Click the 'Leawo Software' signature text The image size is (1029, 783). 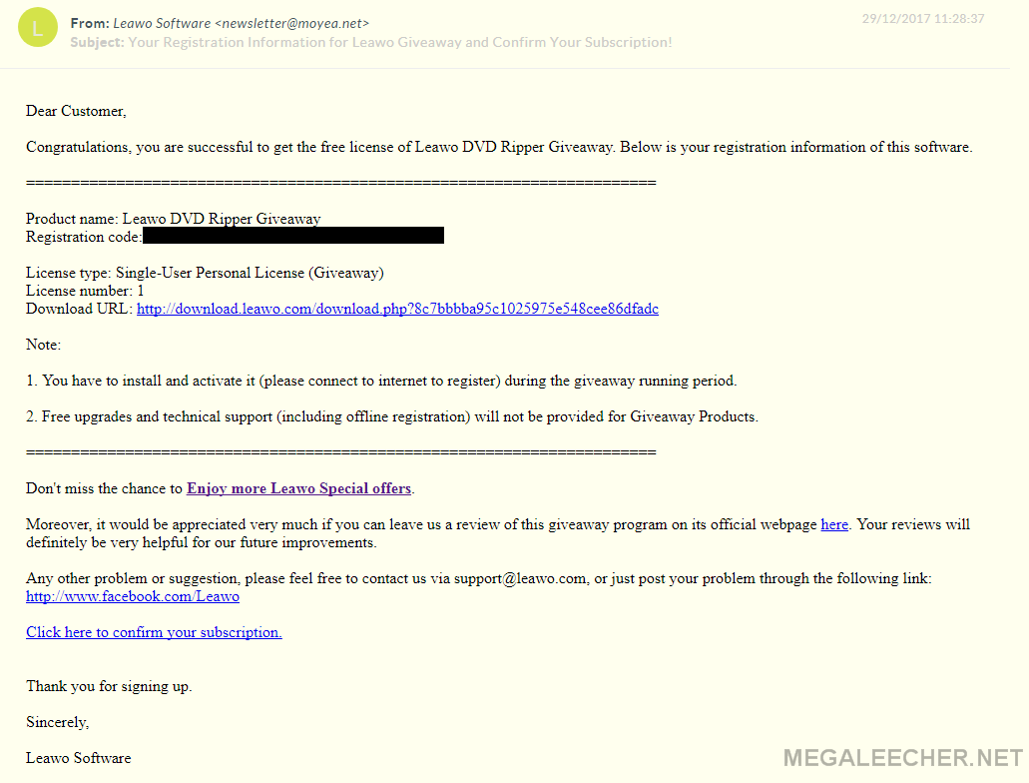[78, 758]
